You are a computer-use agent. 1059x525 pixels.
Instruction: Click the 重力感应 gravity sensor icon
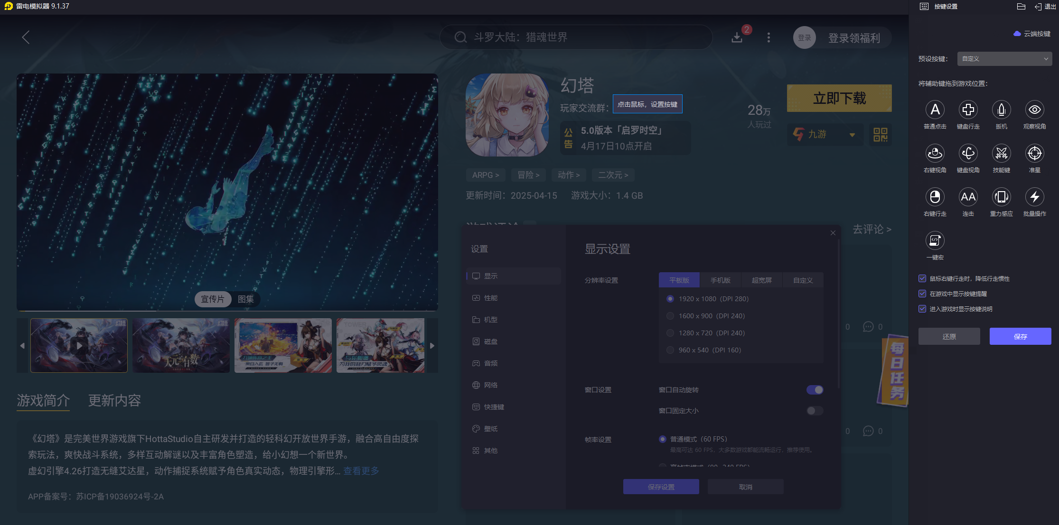pos(1002,196)
